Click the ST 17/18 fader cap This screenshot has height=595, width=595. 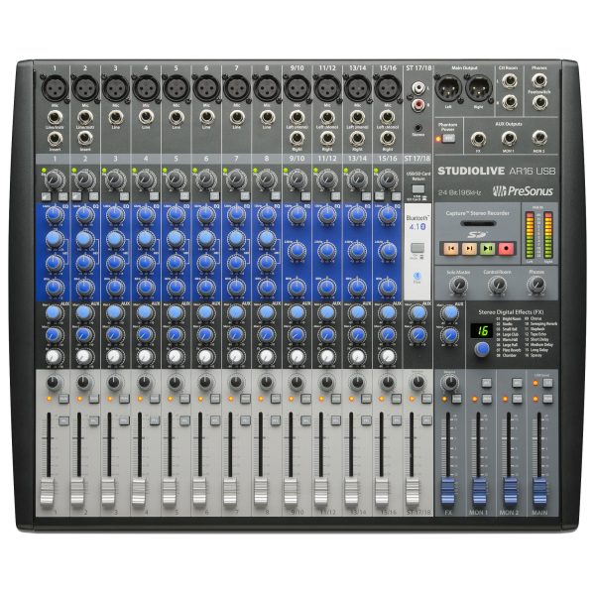coord(413,493)
